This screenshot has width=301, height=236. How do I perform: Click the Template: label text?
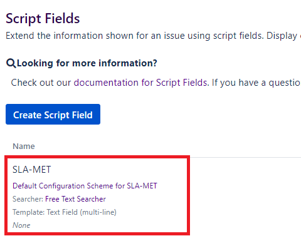coord(28,212)
